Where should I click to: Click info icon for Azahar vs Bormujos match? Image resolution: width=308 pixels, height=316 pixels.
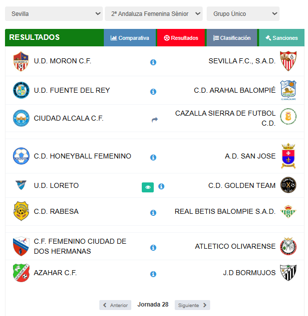[153, 274]
